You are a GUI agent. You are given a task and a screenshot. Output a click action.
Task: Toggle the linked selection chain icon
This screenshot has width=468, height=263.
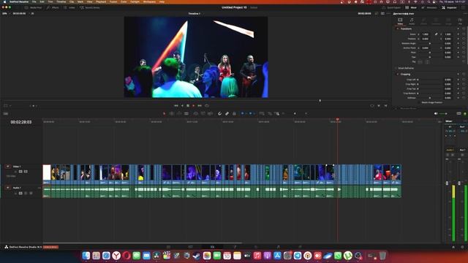click(x=227, y=114)
